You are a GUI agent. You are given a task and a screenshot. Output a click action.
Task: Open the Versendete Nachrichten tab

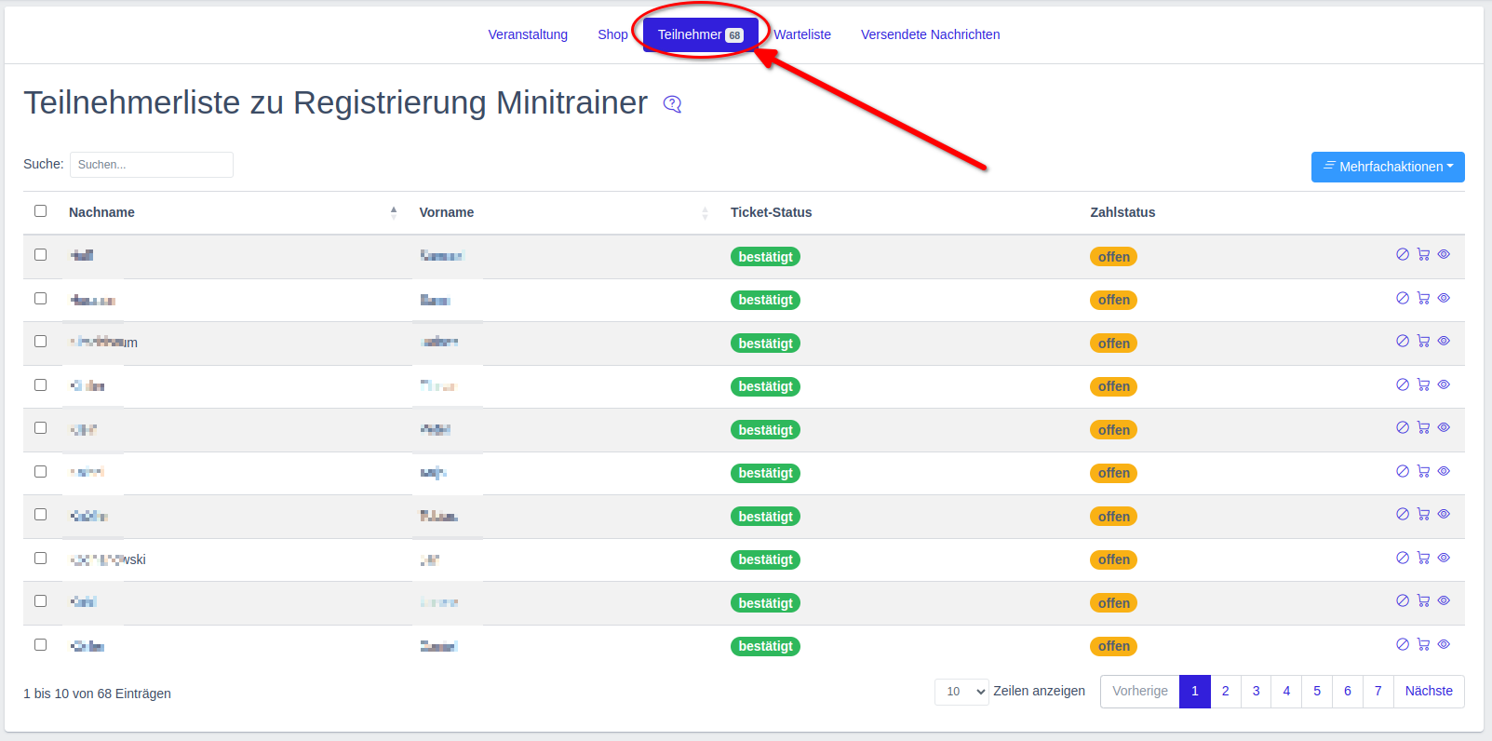point(930,34)
